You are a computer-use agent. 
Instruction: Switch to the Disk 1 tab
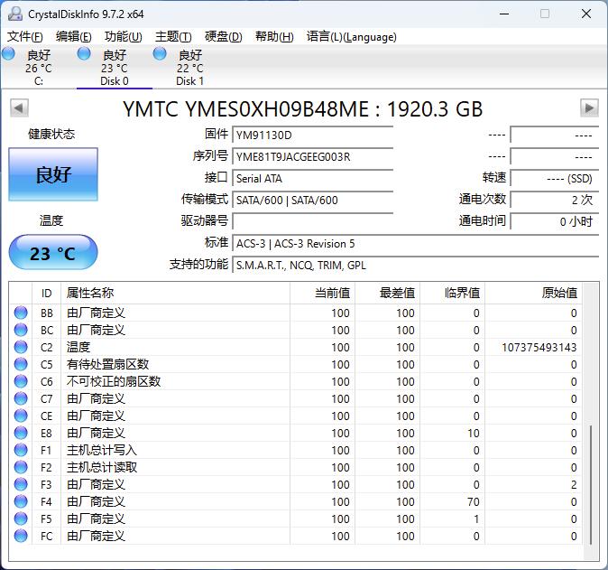(x=189, y=68)
